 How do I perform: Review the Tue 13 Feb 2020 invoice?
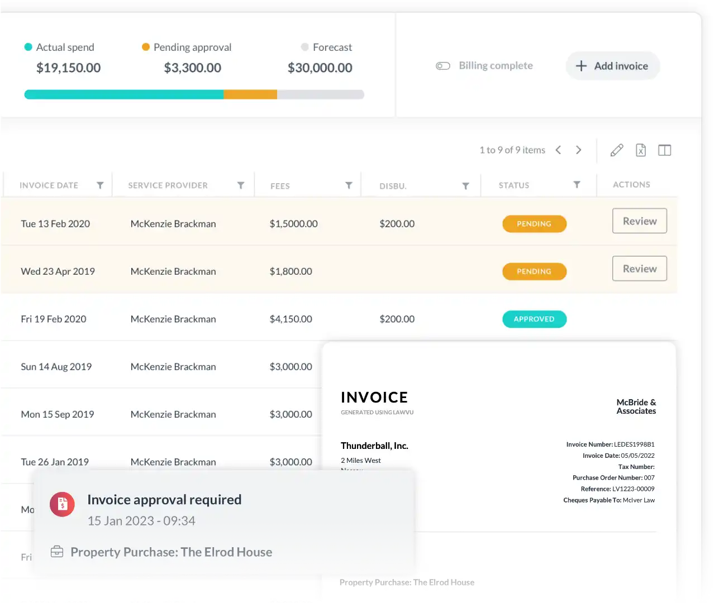pyautogui.click(x=639, y=221)
